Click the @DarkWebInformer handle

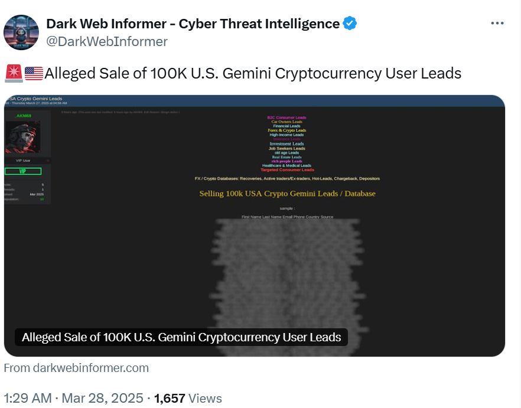107,41
